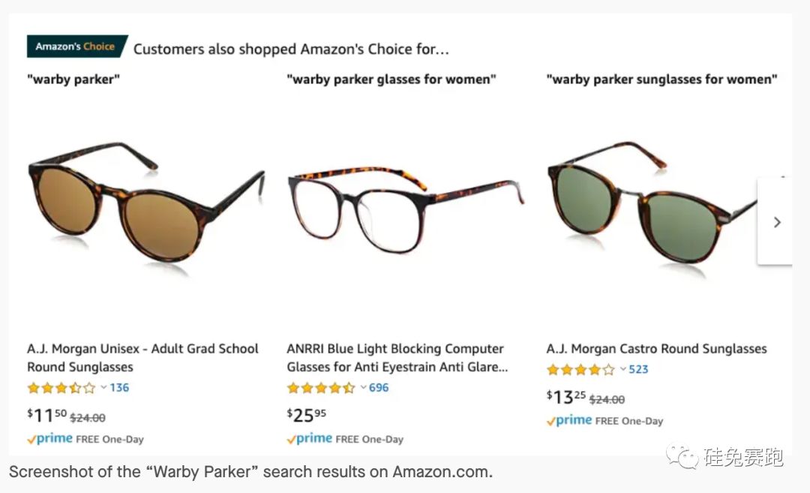Click prime logo under ANRRI glasses
This screenshot has height=493, width=810.
(x=310, y=439)
